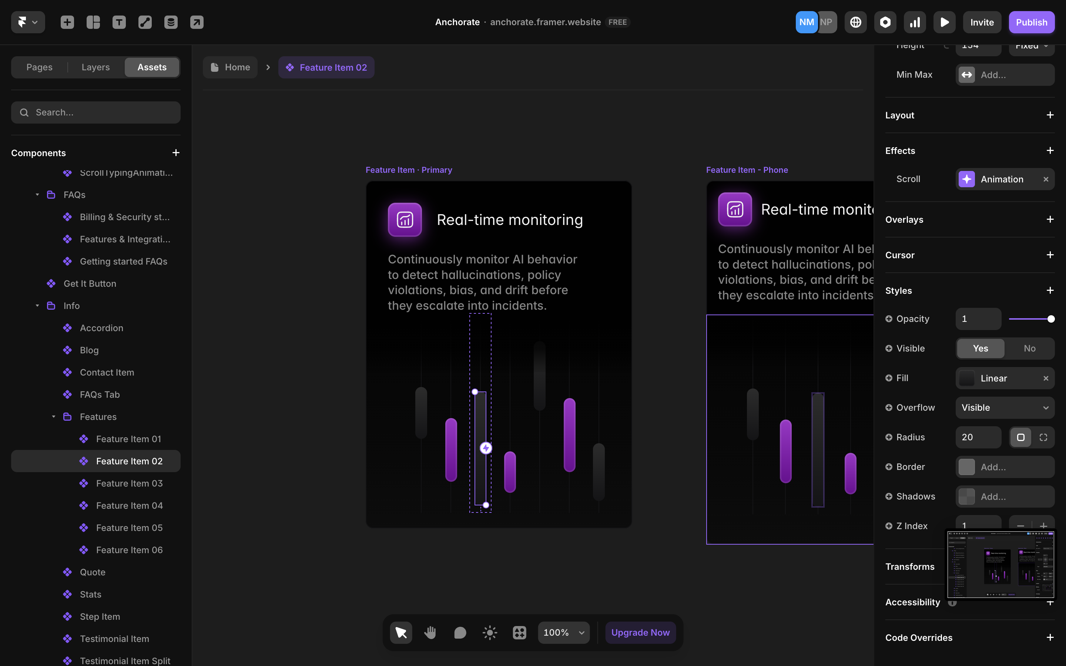The image size is (1066, 666).
Task: Open the 100% zoom dropdown
Action: pyautogui.click(x=563, y=633)
